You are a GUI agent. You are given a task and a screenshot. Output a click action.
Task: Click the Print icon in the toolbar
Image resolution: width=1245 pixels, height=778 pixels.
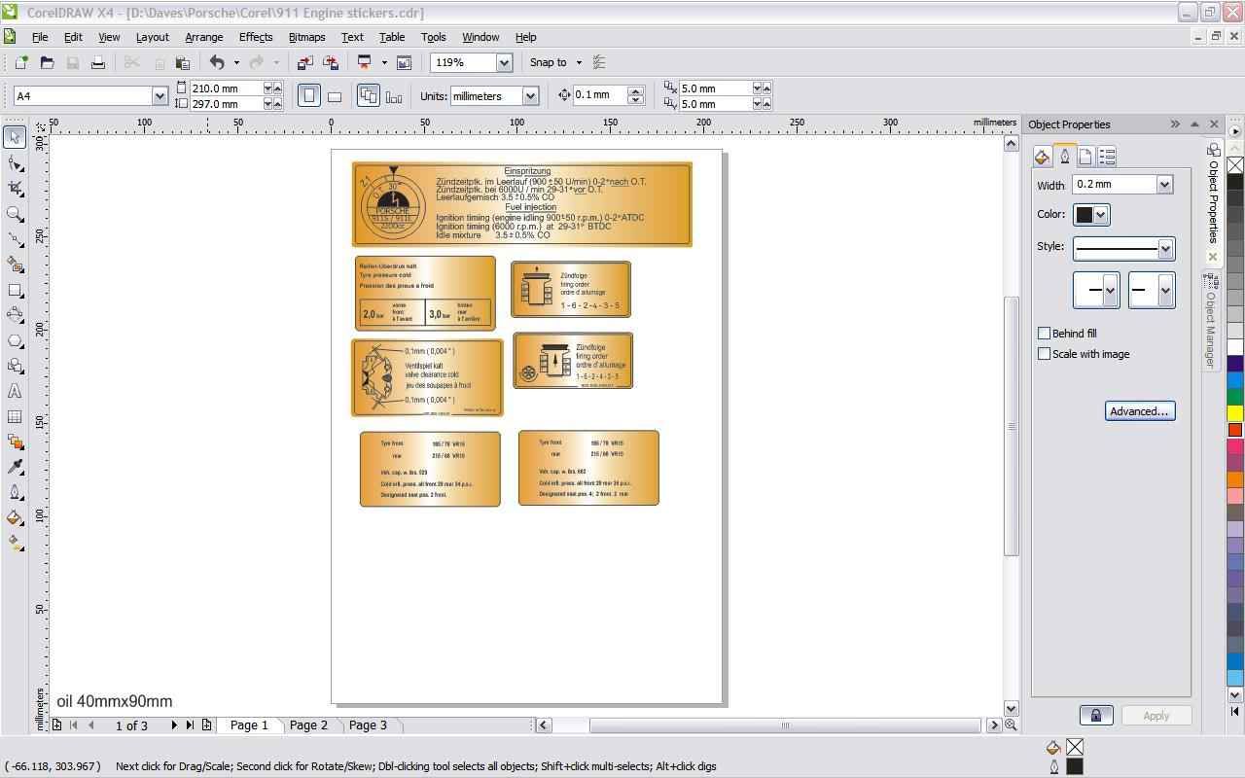click(97, 62)
